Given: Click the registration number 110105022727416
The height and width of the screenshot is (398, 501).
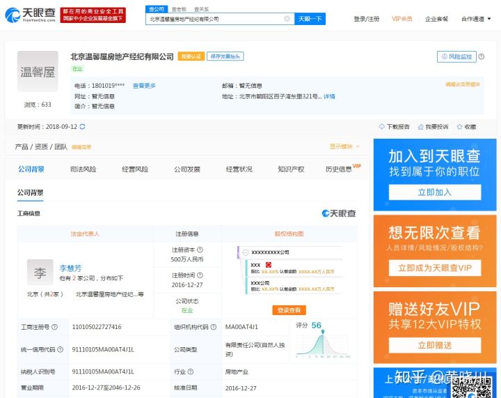Looking at the screenshot, I should click(97, 327).
